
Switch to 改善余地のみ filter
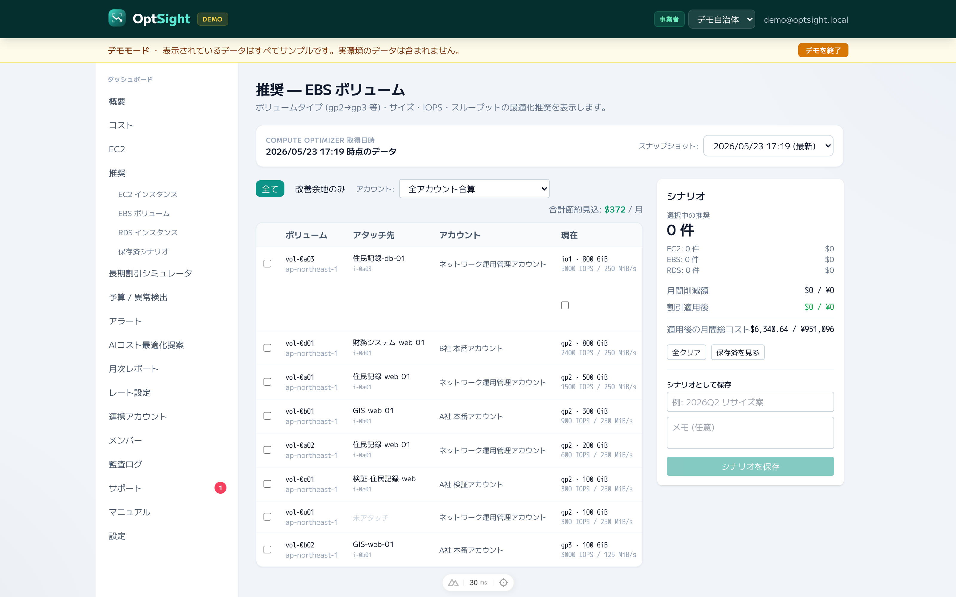tap(320, 189)
